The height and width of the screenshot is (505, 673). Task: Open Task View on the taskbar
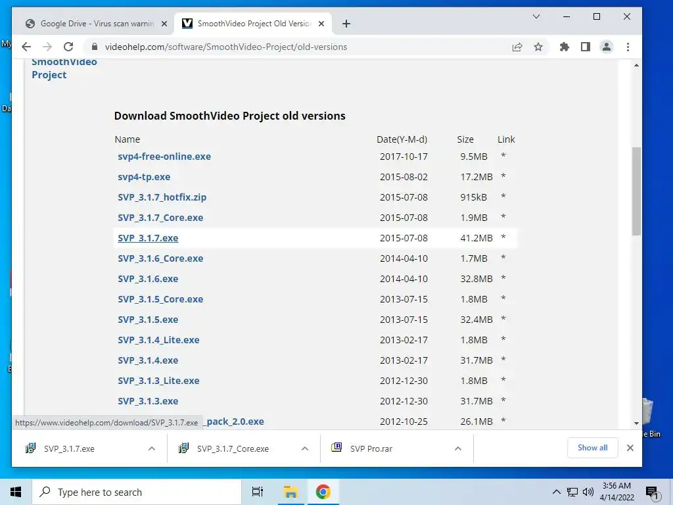pyautogui.click(x=258, y=492)
